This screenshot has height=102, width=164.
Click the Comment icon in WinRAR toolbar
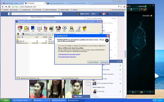click(x=78, y=29)
